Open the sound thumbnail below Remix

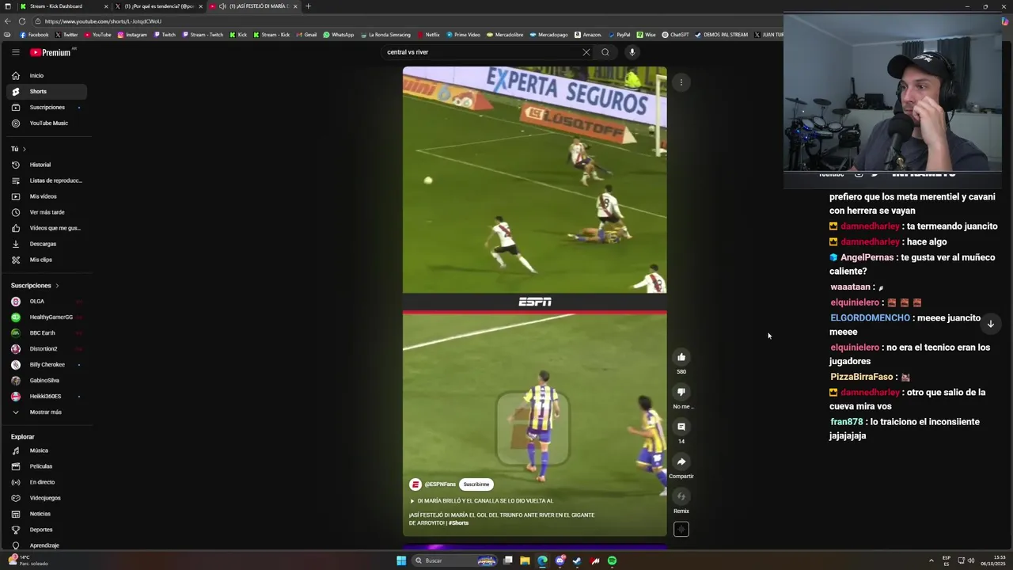coord(681,530)
